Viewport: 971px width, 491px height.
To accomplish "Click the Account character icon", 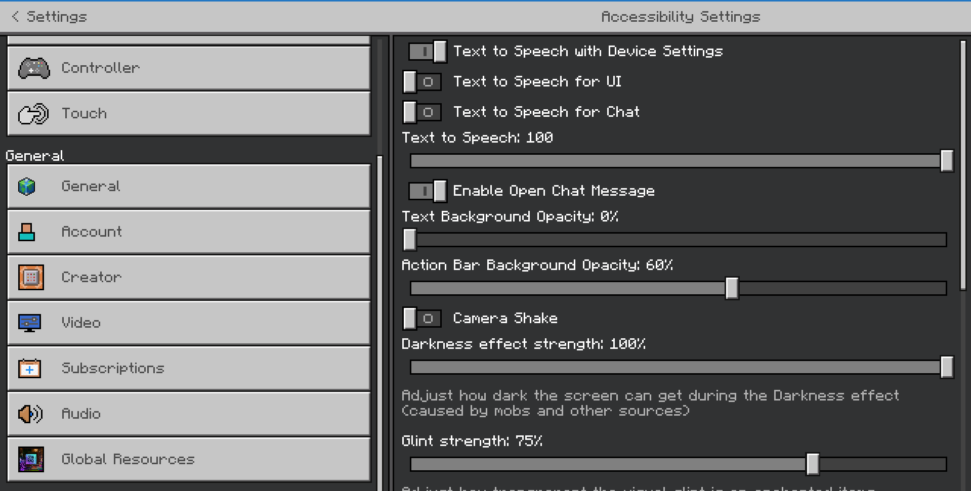I will [27, 232].
